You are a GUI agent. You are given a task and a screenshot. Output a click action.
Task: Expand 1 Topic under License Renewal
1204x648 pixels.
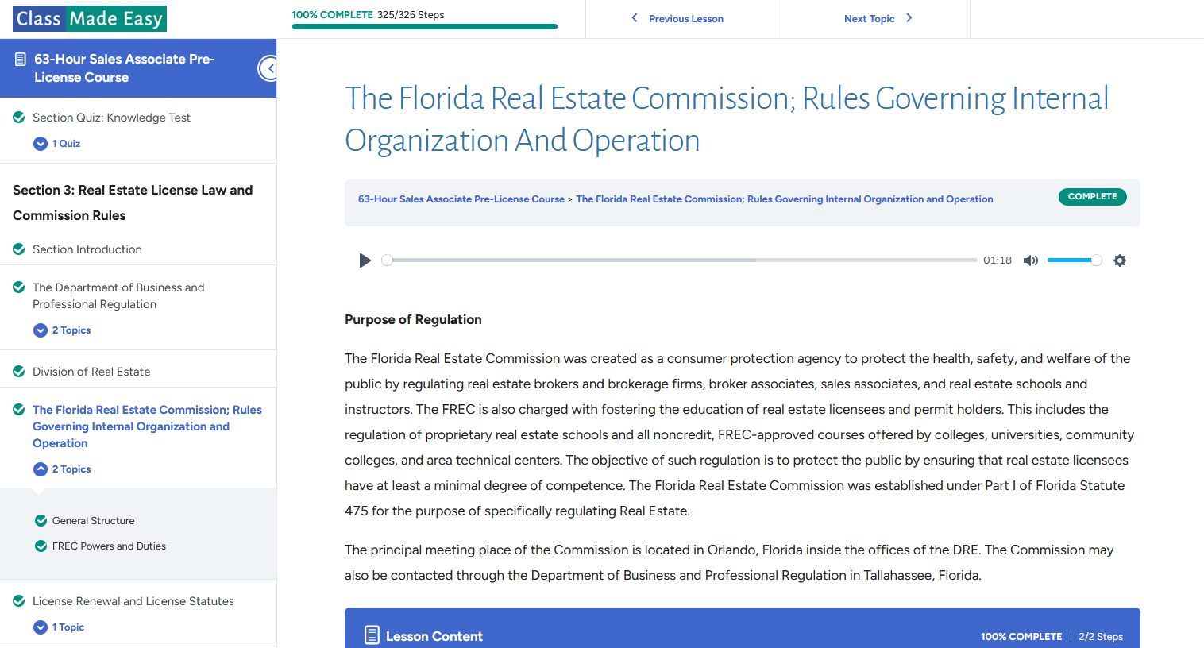[59, 627]
